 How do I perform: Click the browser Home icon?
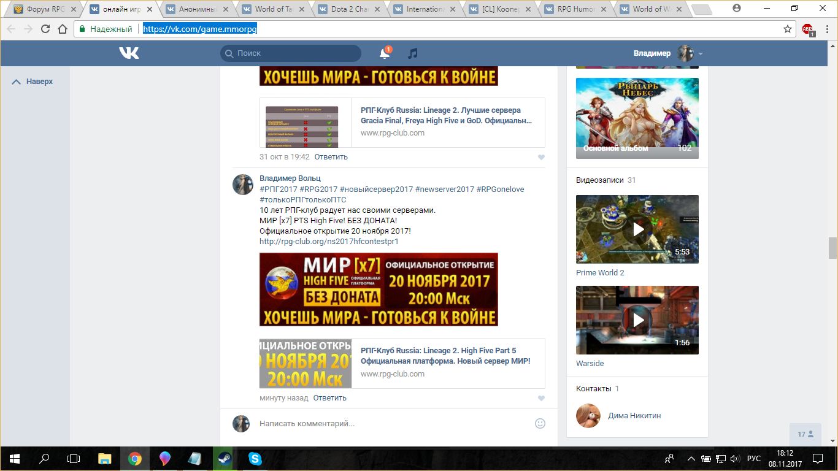[63, 29]
